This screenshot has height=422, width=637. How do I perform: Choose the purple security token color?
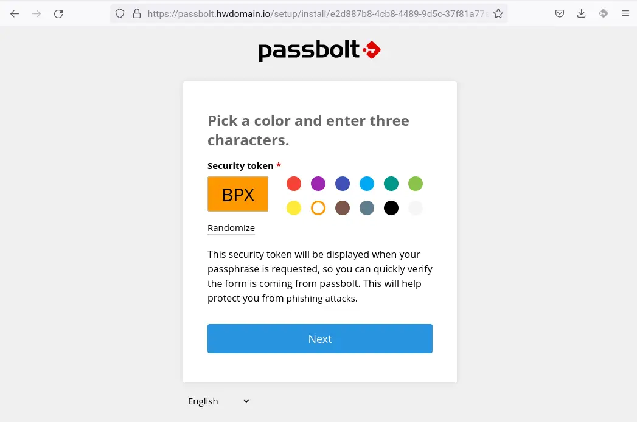coord(318,184)
